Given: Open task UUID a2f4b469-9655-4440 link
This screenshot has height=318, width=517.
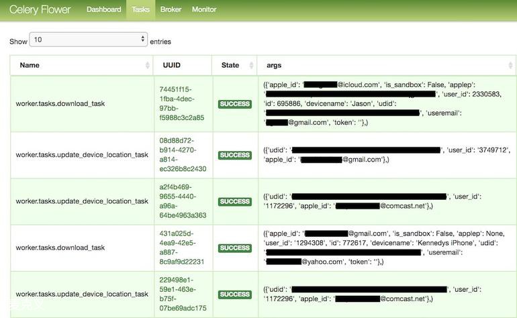Looking at the screenshot, I should click(x=183, y=201).
